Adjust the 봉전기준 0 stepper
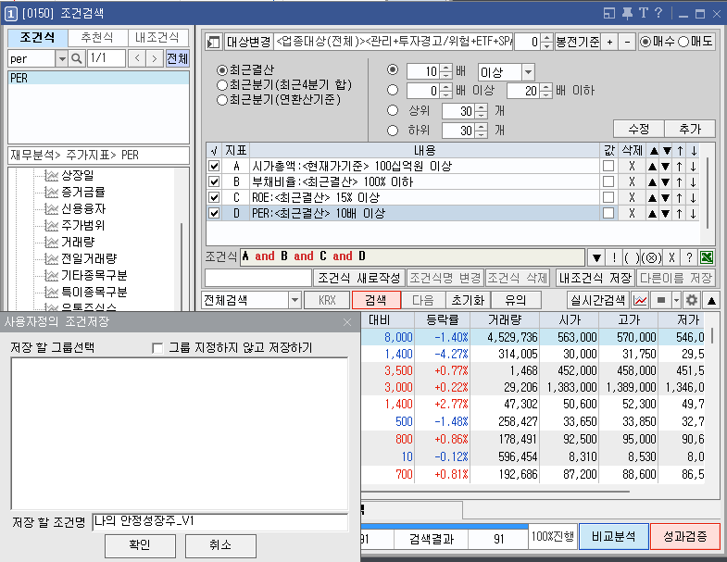This screenshot has width=727, height=562. pos(546,43)
